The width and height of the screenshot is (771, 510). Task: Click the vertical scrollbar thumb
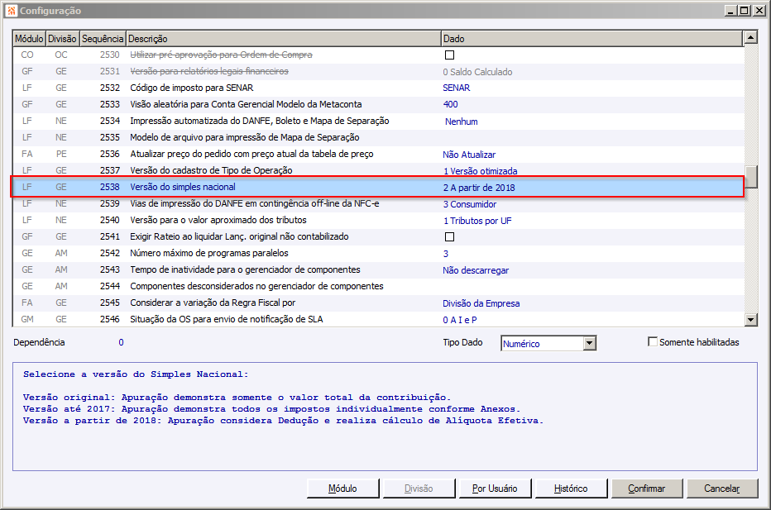(x=750, y=176)
